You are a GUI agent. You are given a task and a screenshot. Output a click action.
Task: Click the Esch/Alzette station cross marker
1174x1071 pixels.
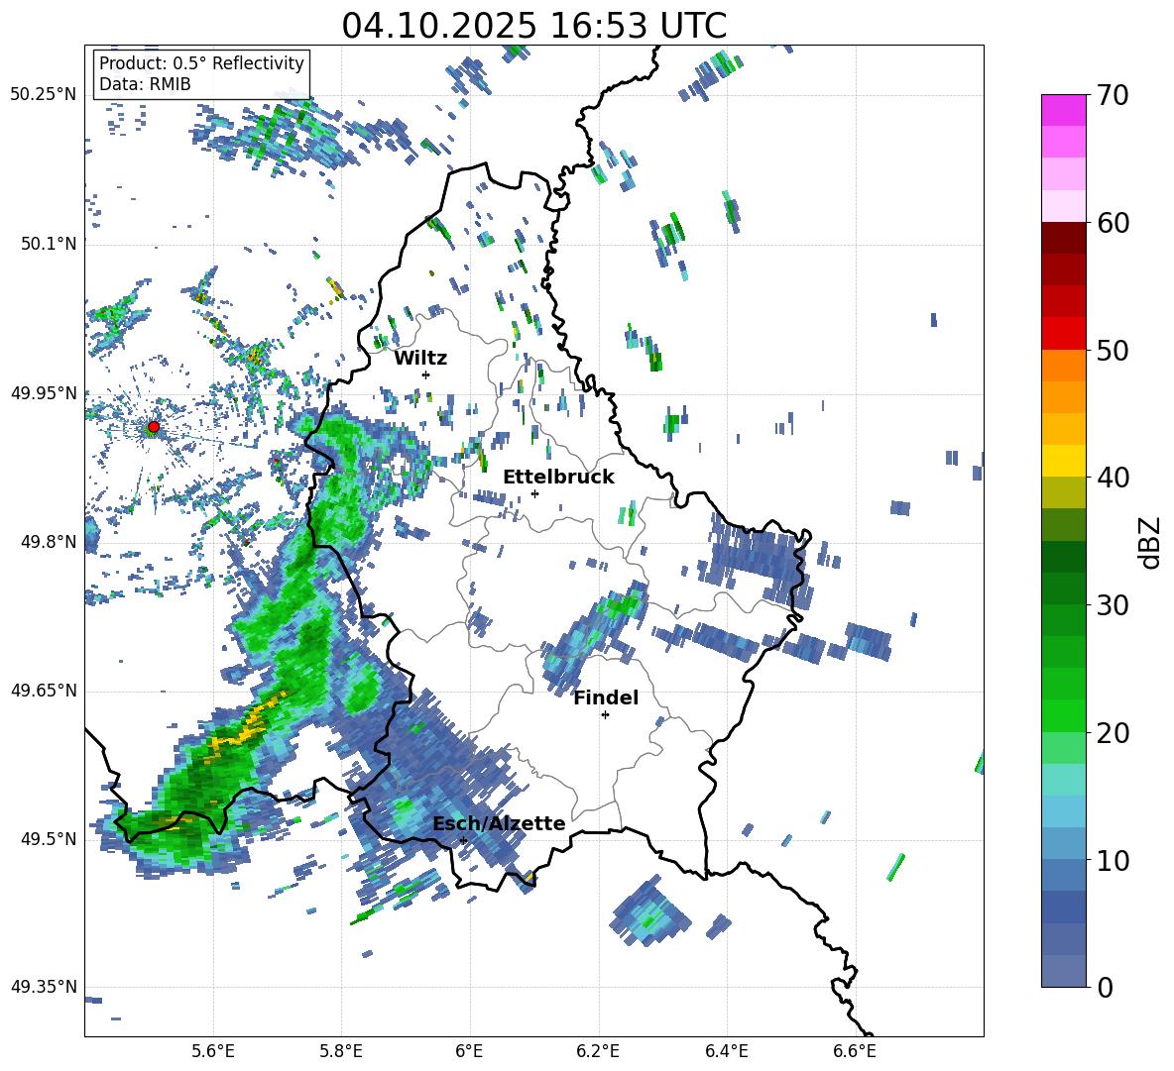click(463, 840)
